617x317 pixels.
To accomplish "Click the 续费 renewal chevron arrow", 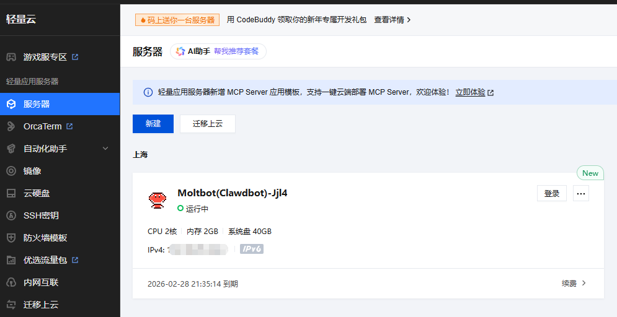I will (x=584, y=284).
